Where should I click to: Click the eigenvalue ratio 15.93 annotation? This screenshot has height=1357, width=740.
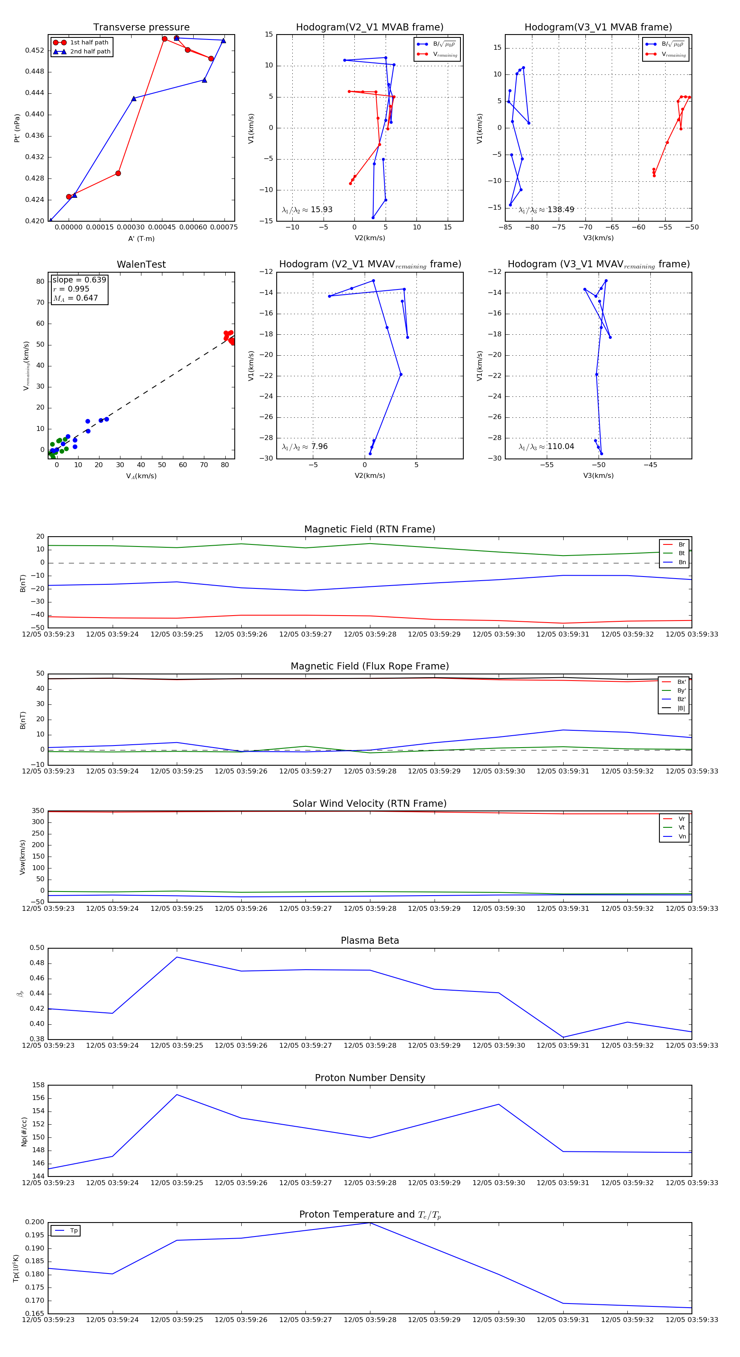pos(307,210)
